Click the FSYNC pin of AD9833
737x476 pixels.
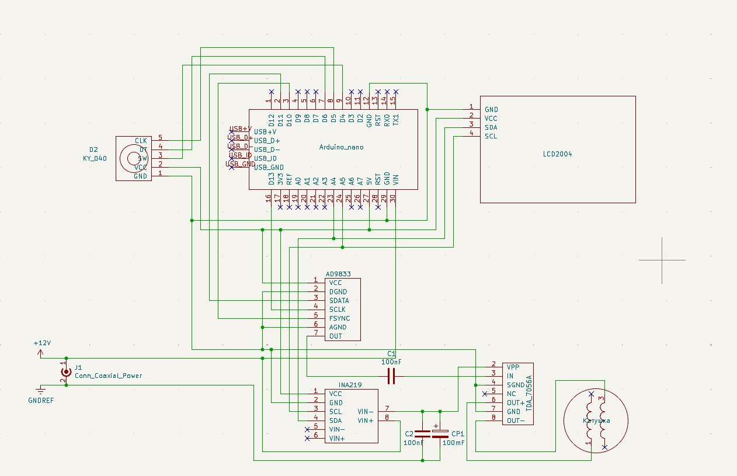(x=339, y=318)
